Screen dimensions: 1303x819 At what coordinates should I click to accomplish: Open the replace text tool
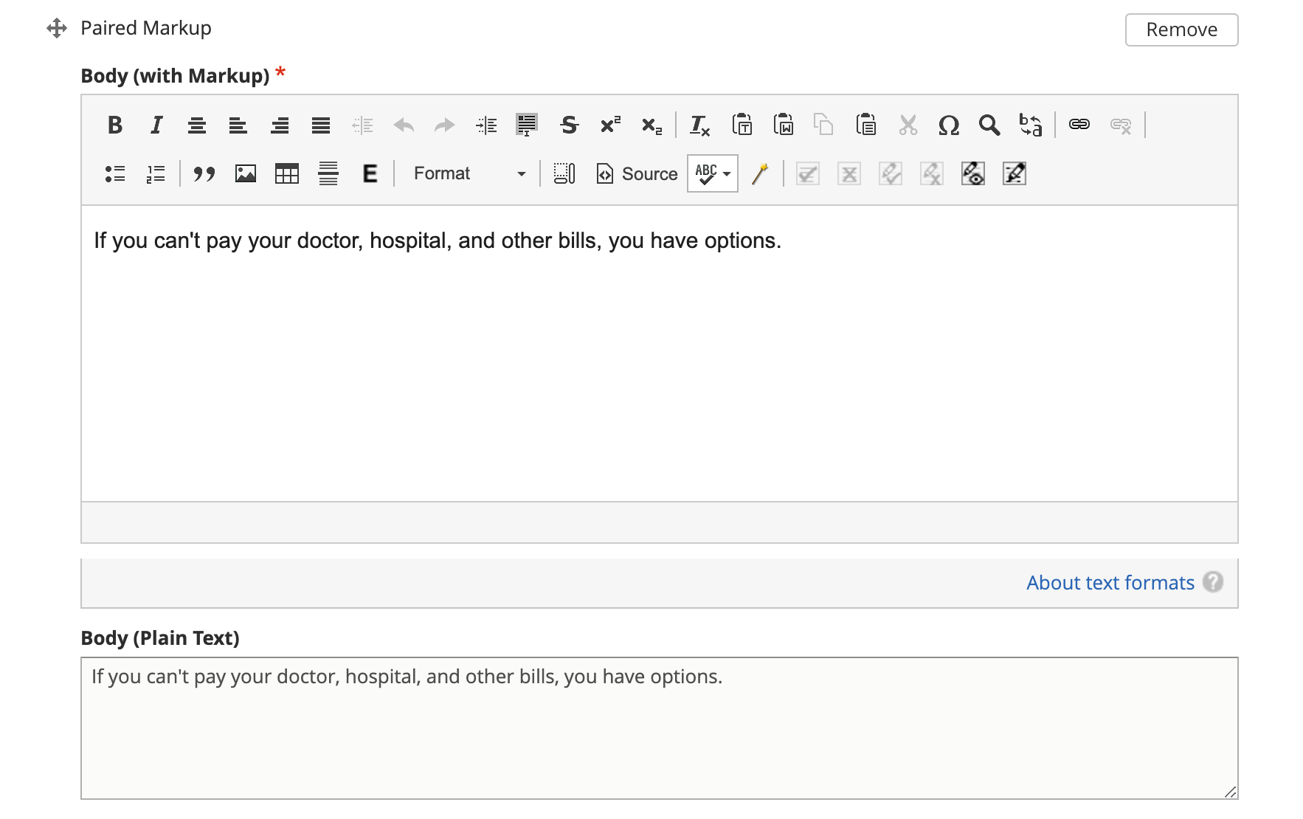pos(1031,125)
